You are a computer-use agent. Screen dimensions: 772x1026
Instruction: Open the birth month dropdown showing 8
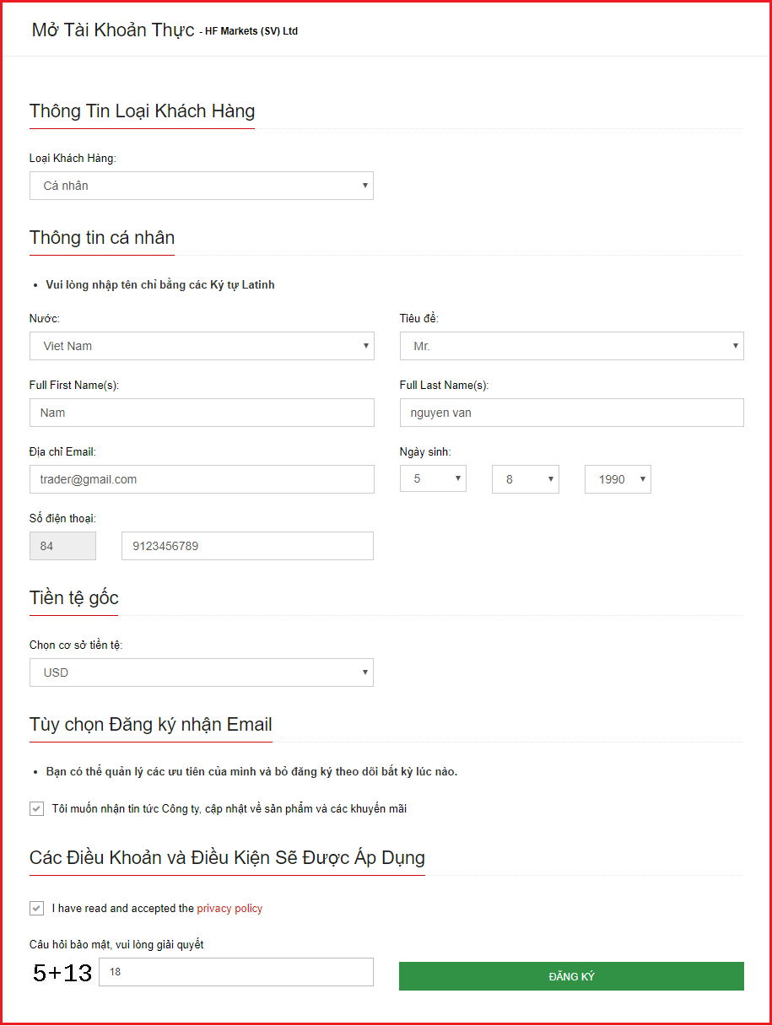526,479
